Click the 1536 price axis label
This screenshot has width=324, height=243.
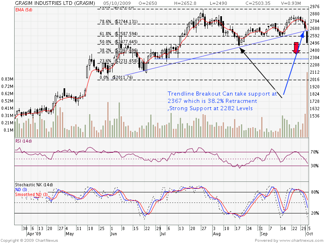tap(315, 116)
